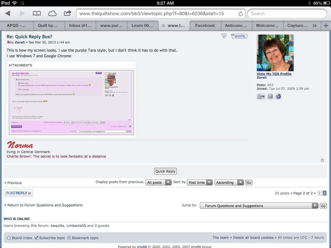Report this post with the exclamation icon
This screenshot has height=248, width=331.
tap(224, 36)
